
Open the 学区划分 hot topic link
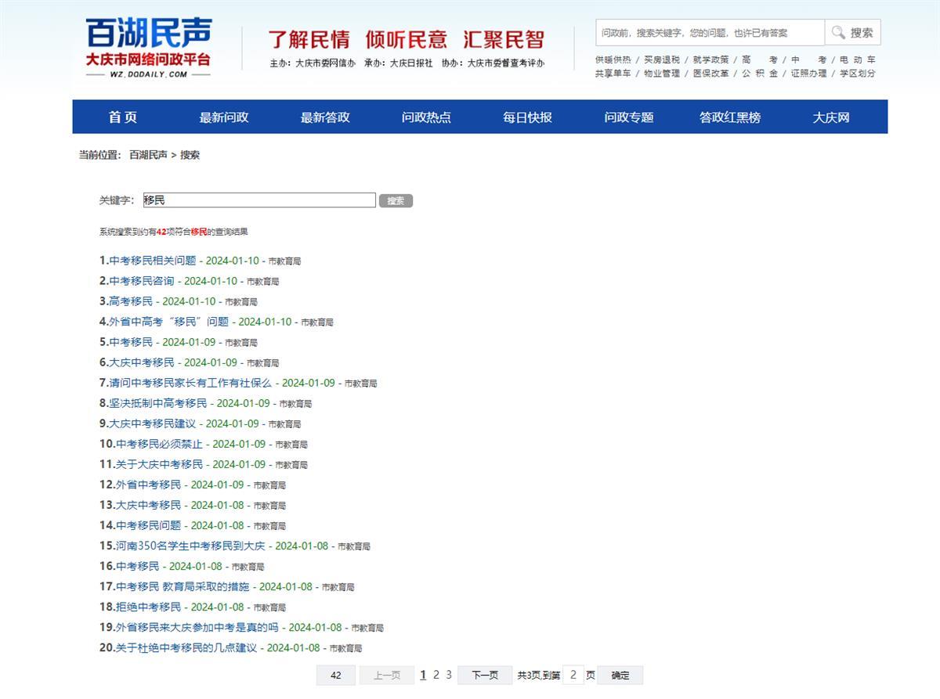tap(858, 74)
